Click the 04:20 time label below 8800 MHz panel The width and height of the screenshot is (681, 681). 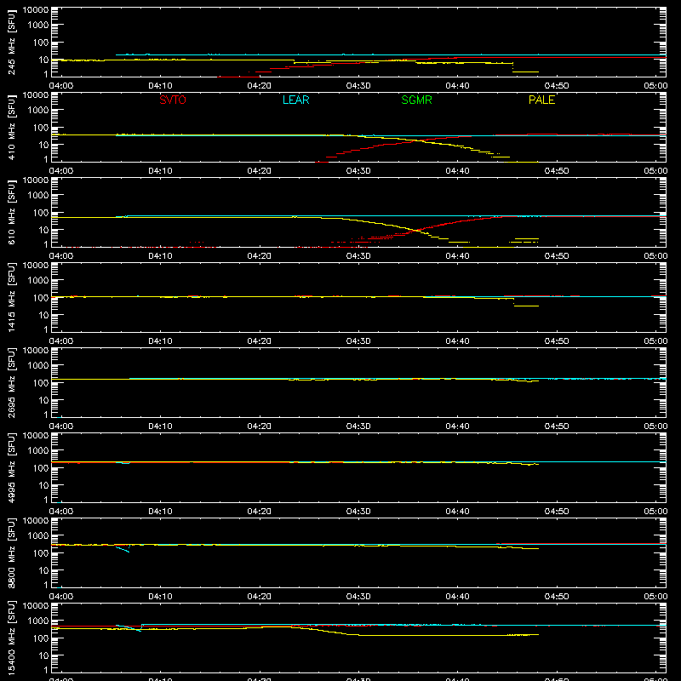coord(260,597)
